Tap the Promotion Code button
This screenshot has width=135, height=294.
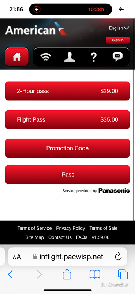[x=67, y=148]
